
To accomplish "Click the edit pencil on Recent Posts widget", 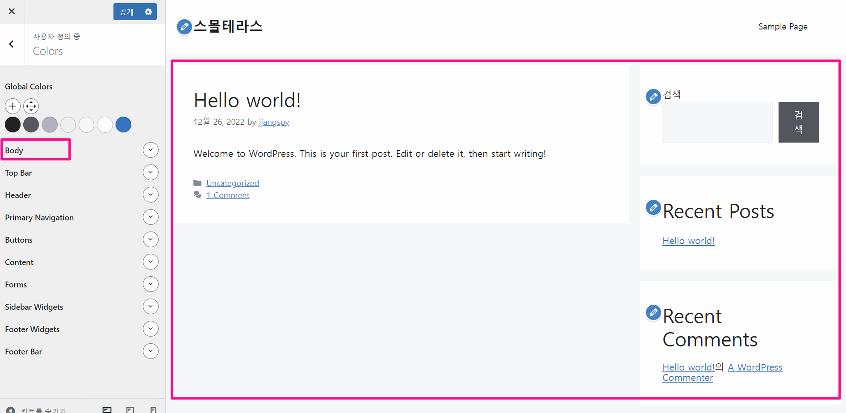I will tap(653, 208).
